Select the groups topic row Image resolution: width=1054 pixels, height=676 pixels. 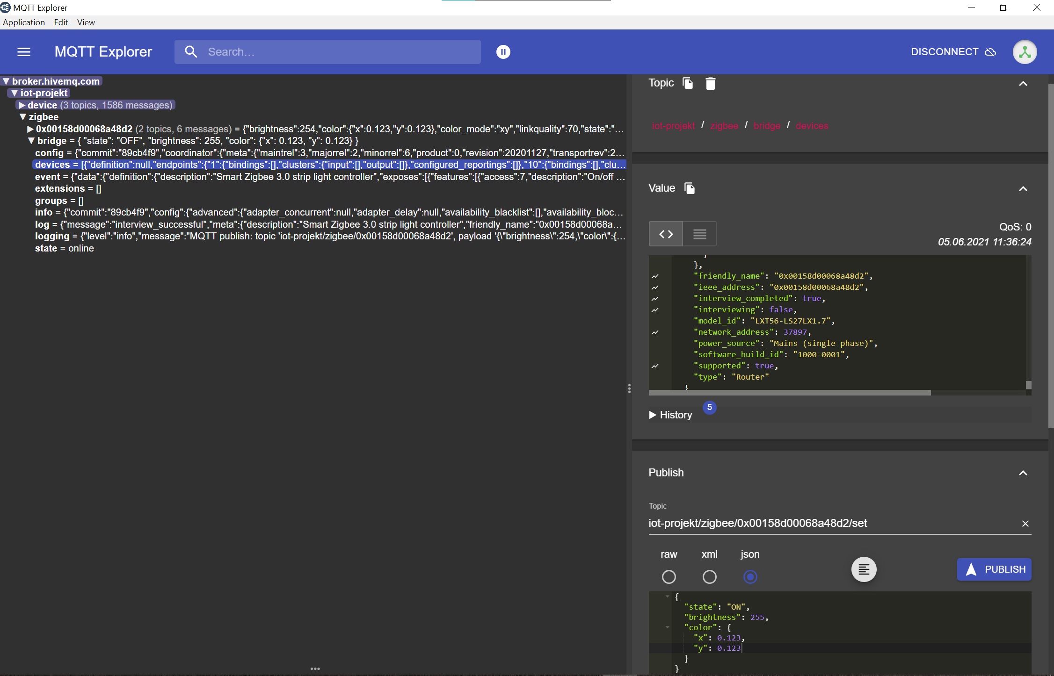coord(59,201)
